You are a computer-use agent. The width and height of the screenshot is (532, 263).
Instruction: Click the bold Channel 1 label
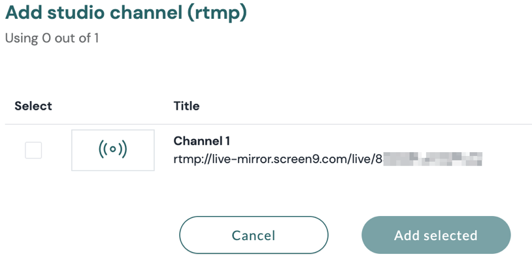pyautogui.click(x=201, y=141)
